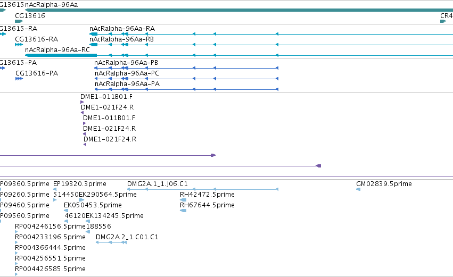Select the GM02839.5prime arrow glyph
The image size is (453, 277).
[358, 189]
